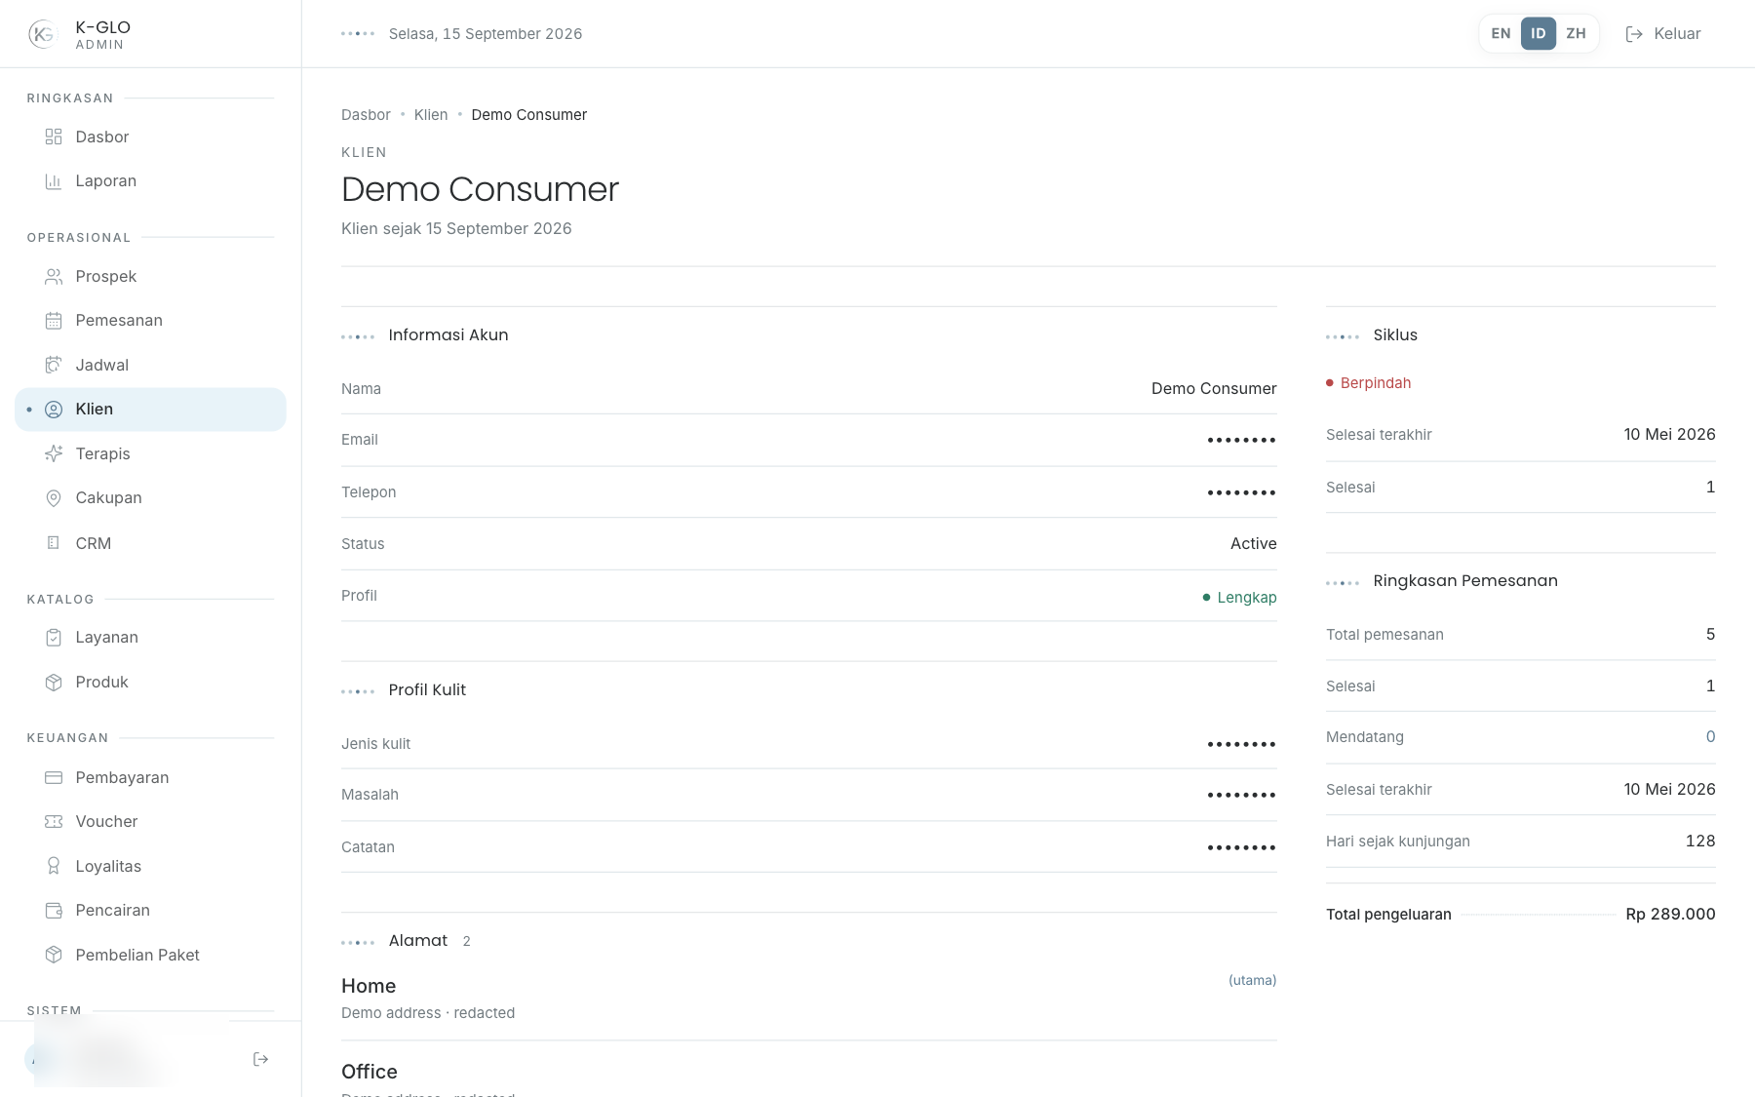Click the "Demo Consumer" page heading
The height and width of the screenshot is (1097, 1755).
point(480,189)
